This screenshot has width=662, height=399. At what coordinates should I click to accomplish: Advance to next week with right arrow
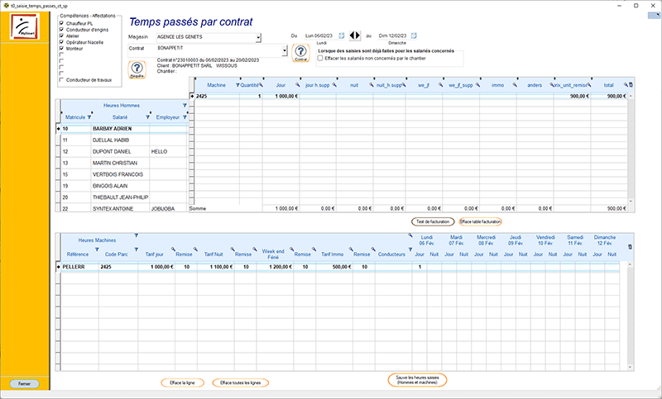[357, 36]
